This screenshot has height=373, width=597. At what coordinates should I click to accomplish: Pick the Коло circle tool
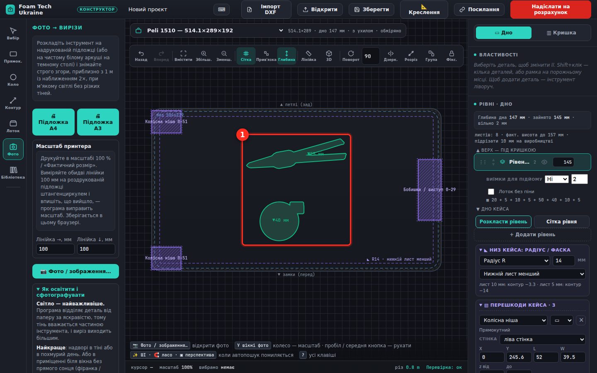coord(13,80)
